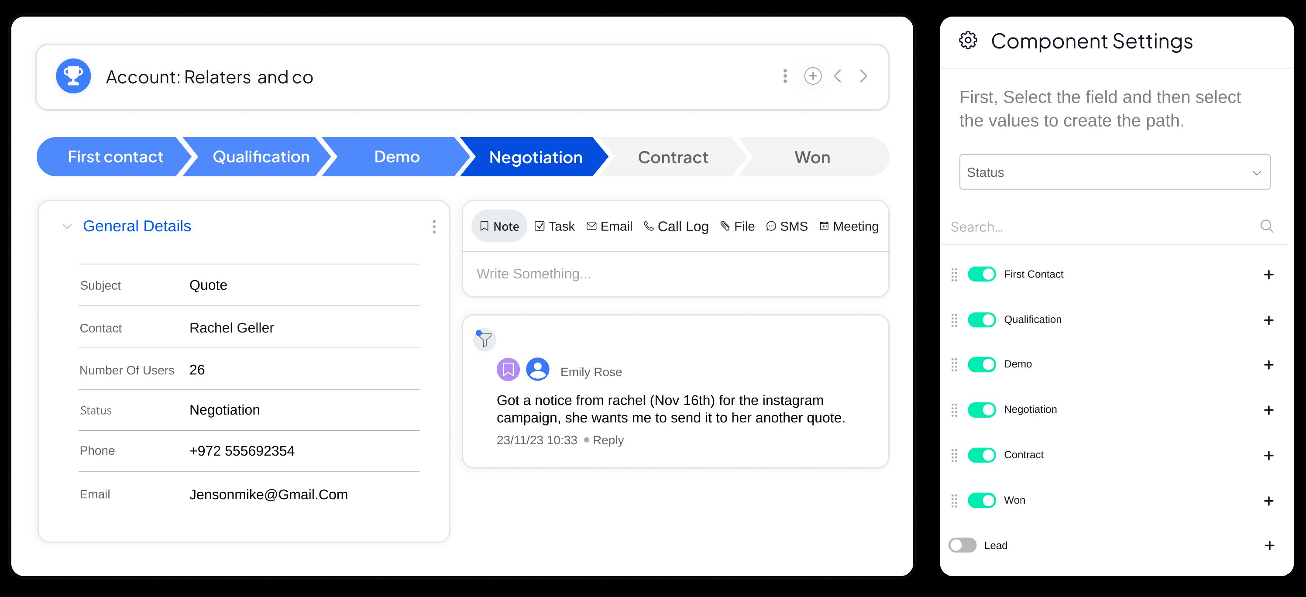Expand the Qualification row plus
Image resolution: width=1306 pixels, height=597 pixels.
pyautogui.click(x=1268, y=320)
